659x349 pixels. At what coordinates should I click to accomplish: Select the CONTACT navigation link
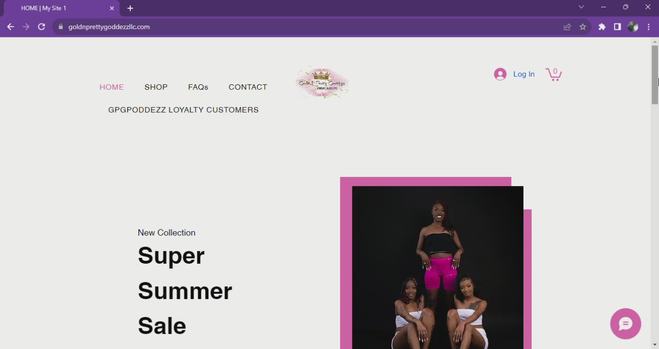248,87
